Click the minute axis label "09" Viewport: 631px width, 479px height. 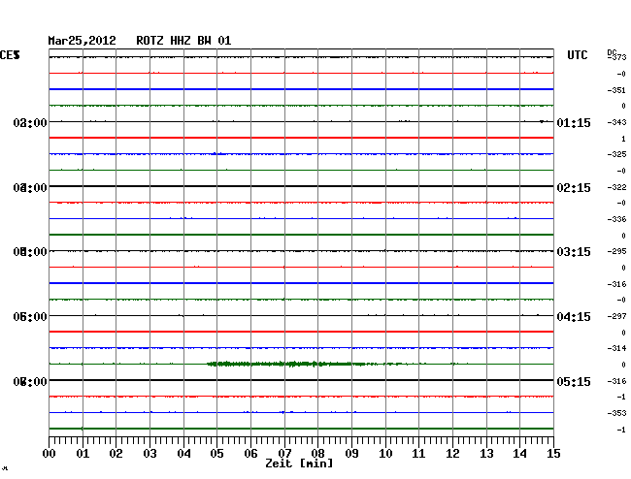coord(351,454)
